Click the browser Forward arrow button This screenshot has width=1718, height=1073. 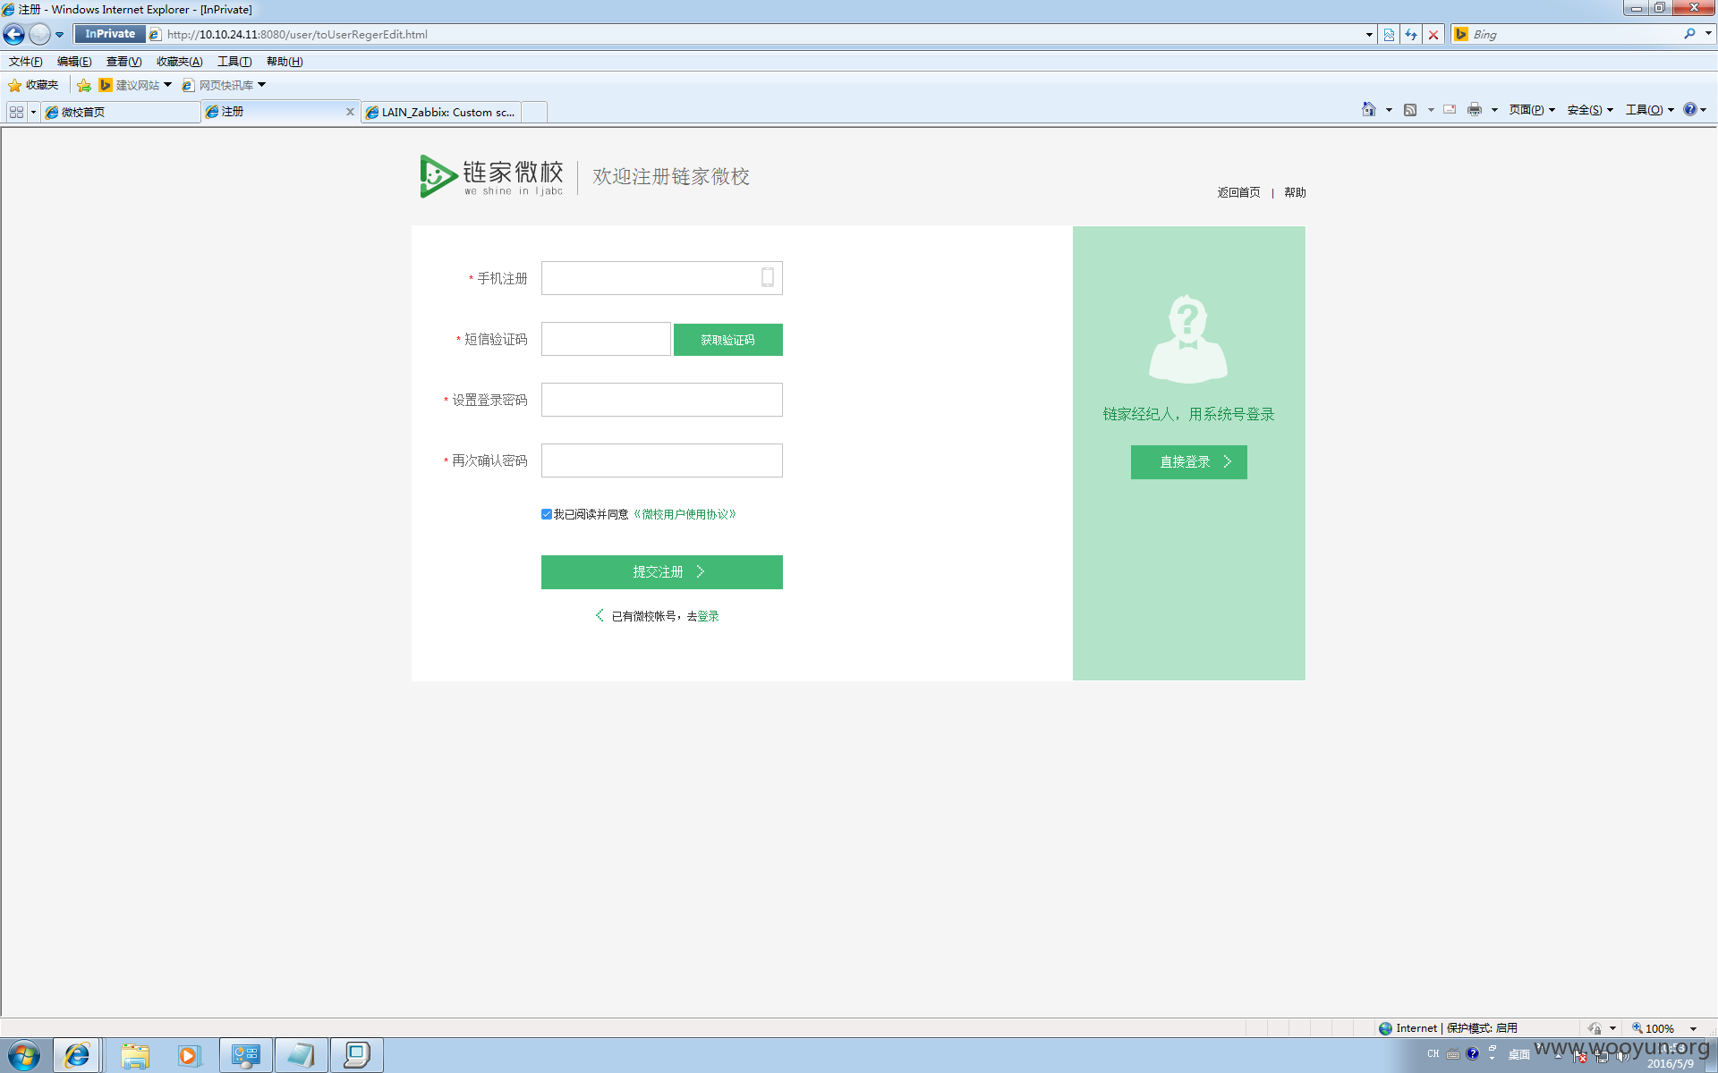pos(39,34)
